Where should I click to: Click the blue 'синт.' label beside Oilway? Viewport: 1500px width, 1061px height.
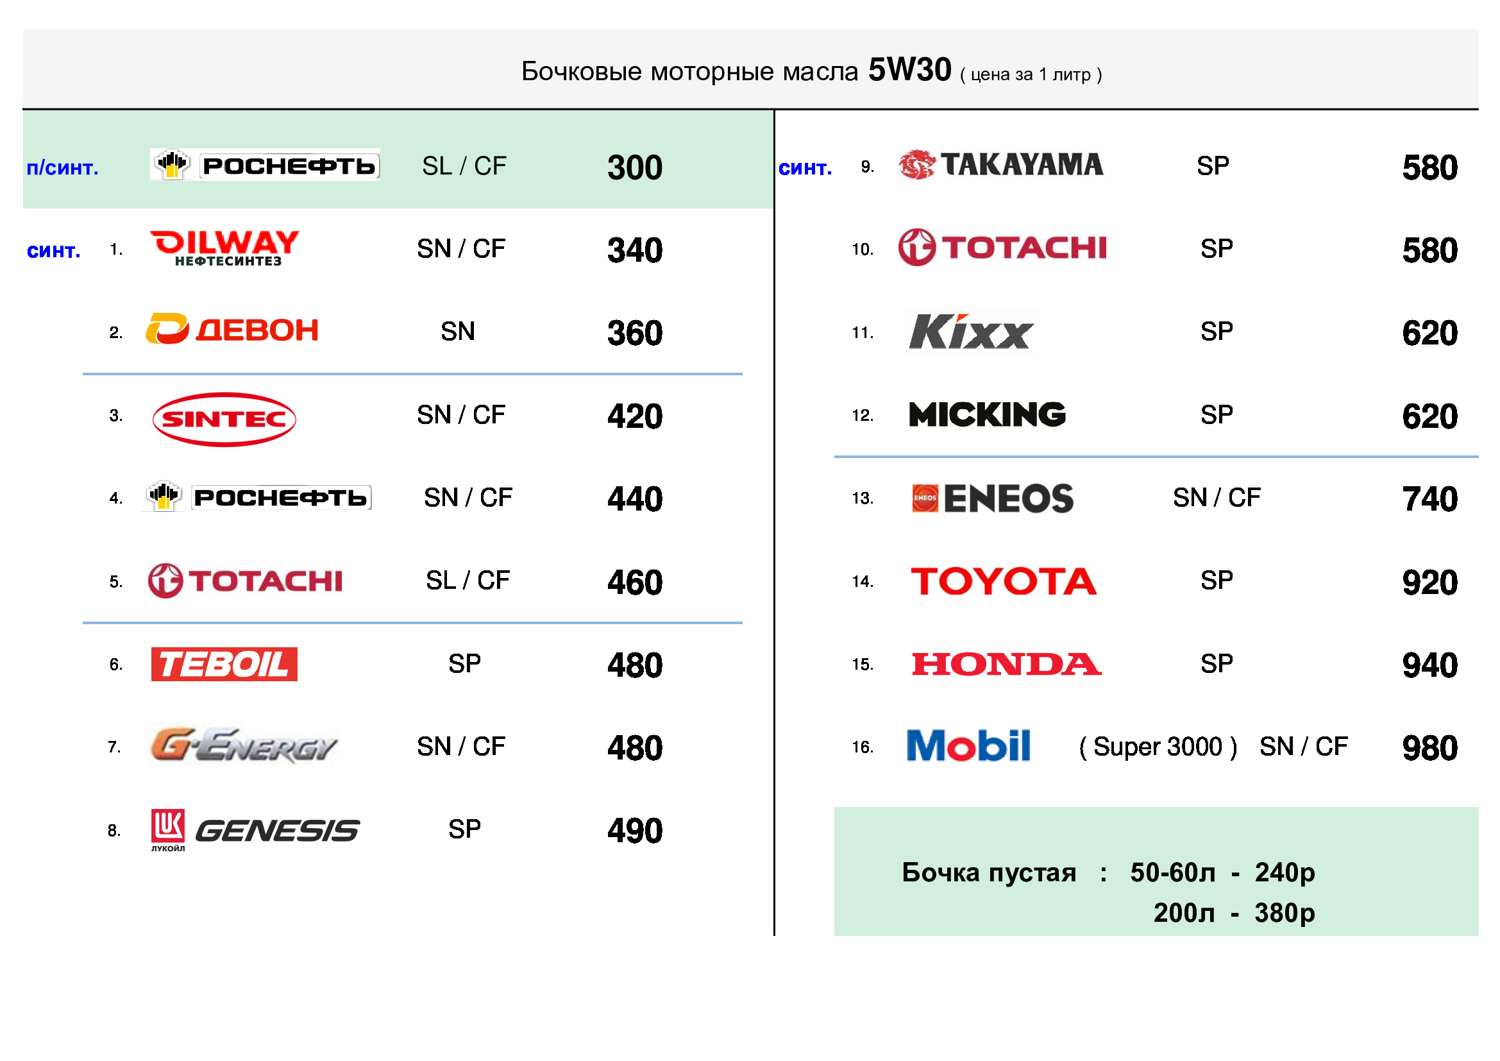point(54,250)
